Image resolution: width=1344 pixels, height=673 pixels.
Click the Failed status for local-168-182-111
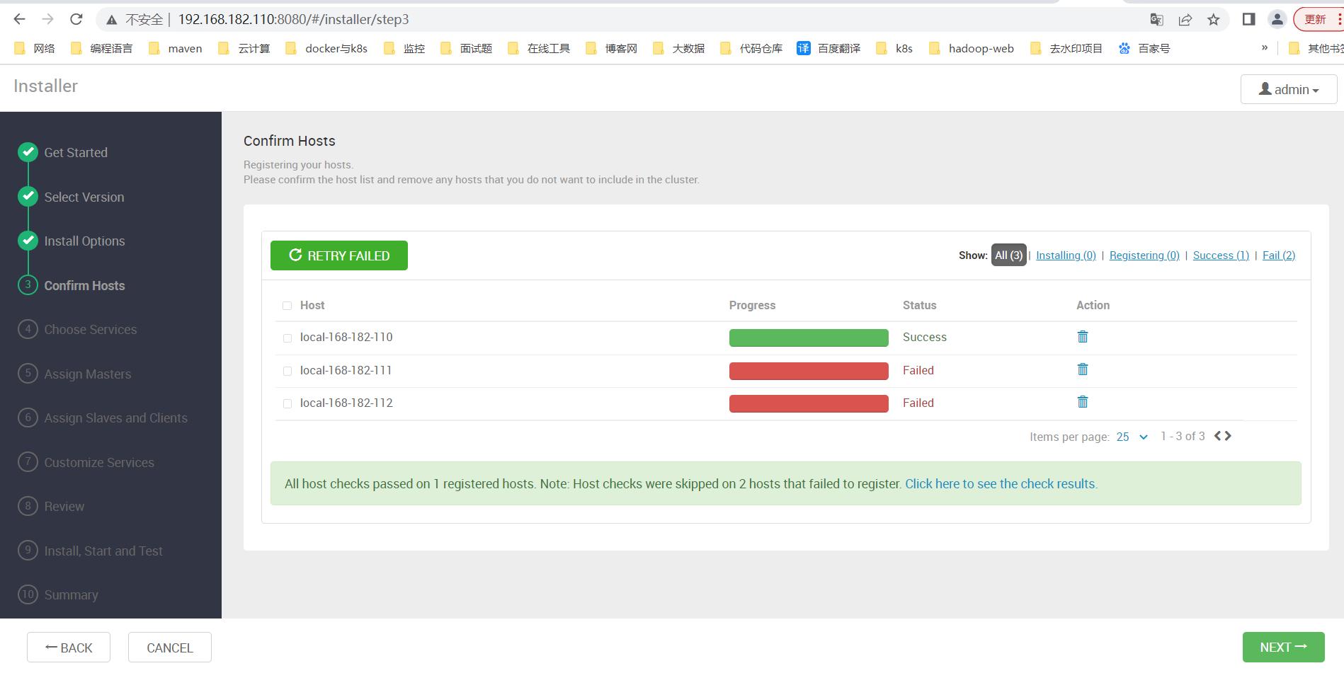click(x=918, y=370)
